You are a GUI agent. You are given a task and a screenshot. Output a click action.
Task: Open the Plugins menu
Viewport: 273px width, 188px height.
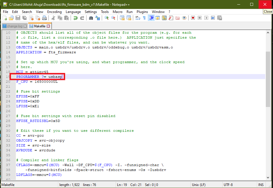tap(142, 12)
